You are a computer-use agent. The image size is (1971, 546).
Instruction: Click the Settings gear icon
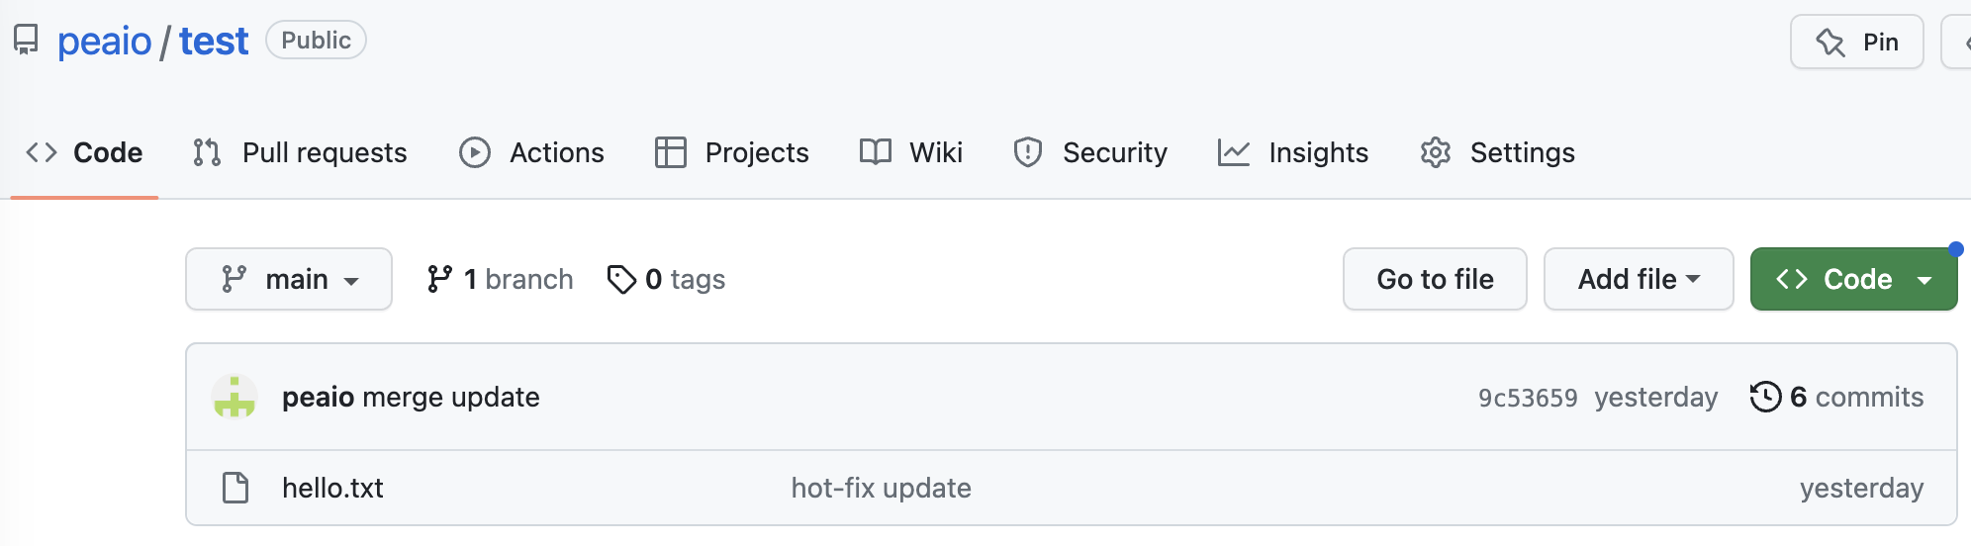click(x=1436, y=152)
